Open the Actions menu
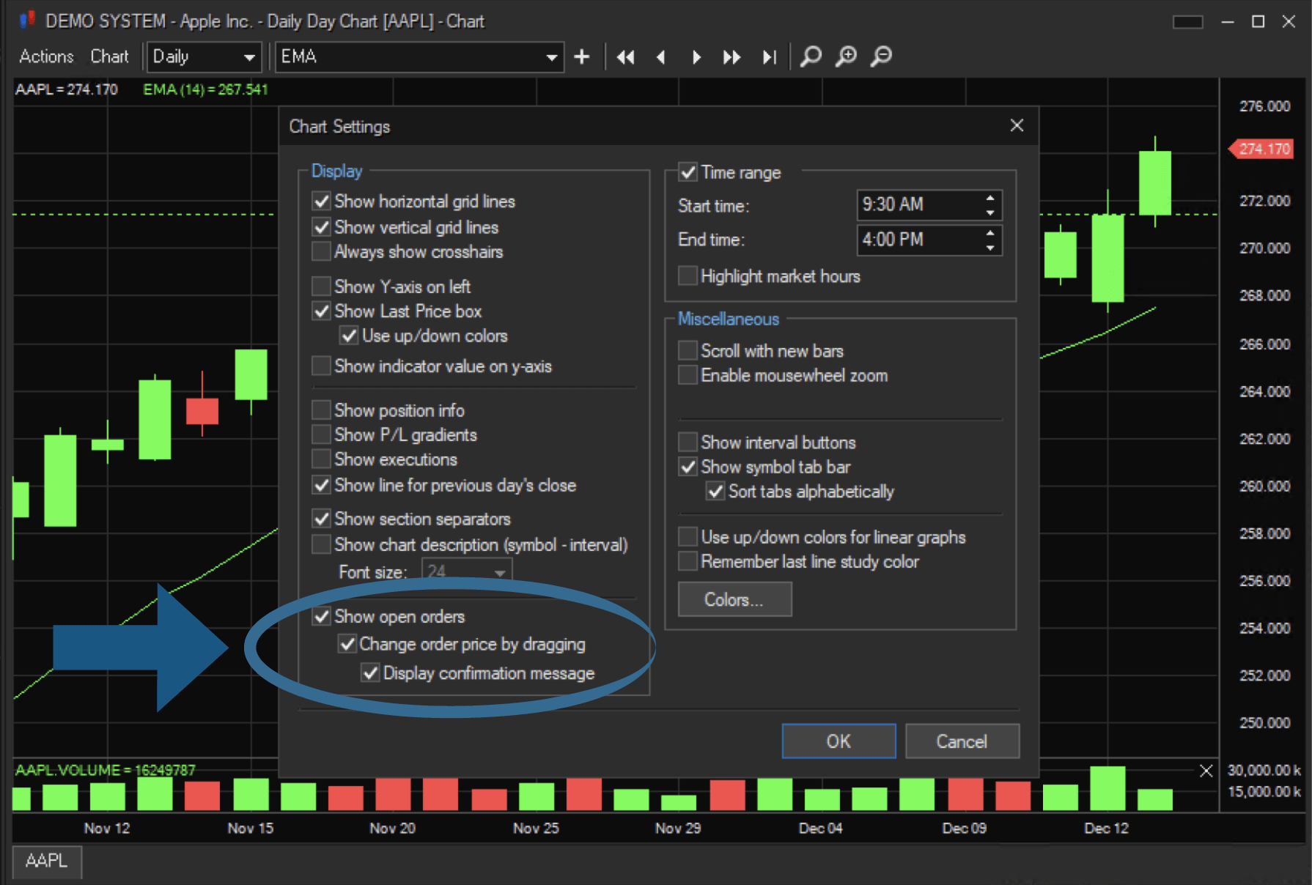1312x885 pixels. (46, 56)
